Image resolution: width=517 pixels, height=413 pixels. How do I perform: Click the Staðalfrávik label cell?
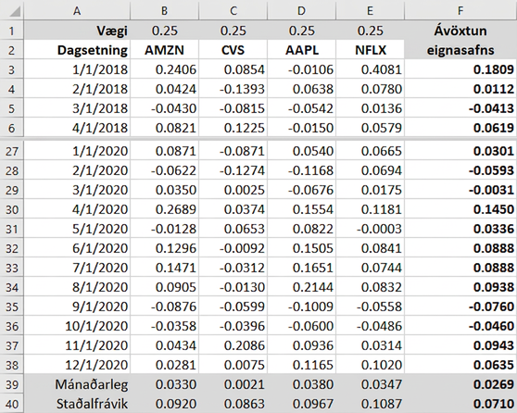77,404
